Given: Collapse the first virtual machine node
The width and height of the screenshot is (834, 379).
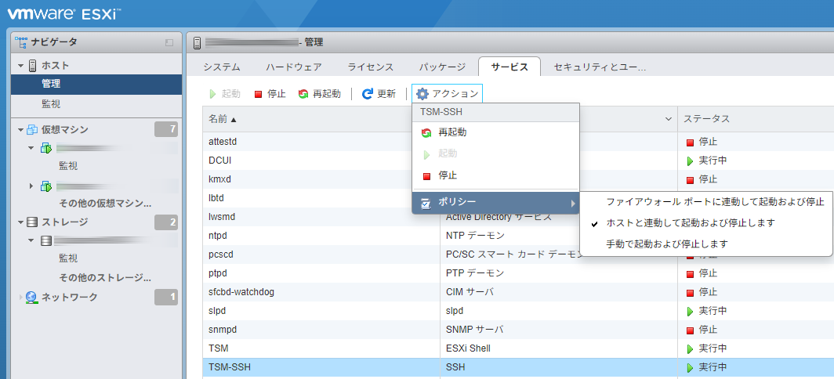Looking at the screenshot, I should 31,148.
